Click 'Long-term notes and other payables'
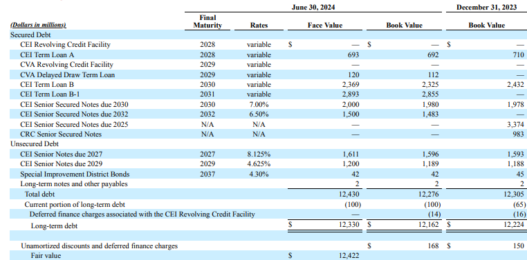The height and width of the screenshot is (260, 527). [74, 183]
